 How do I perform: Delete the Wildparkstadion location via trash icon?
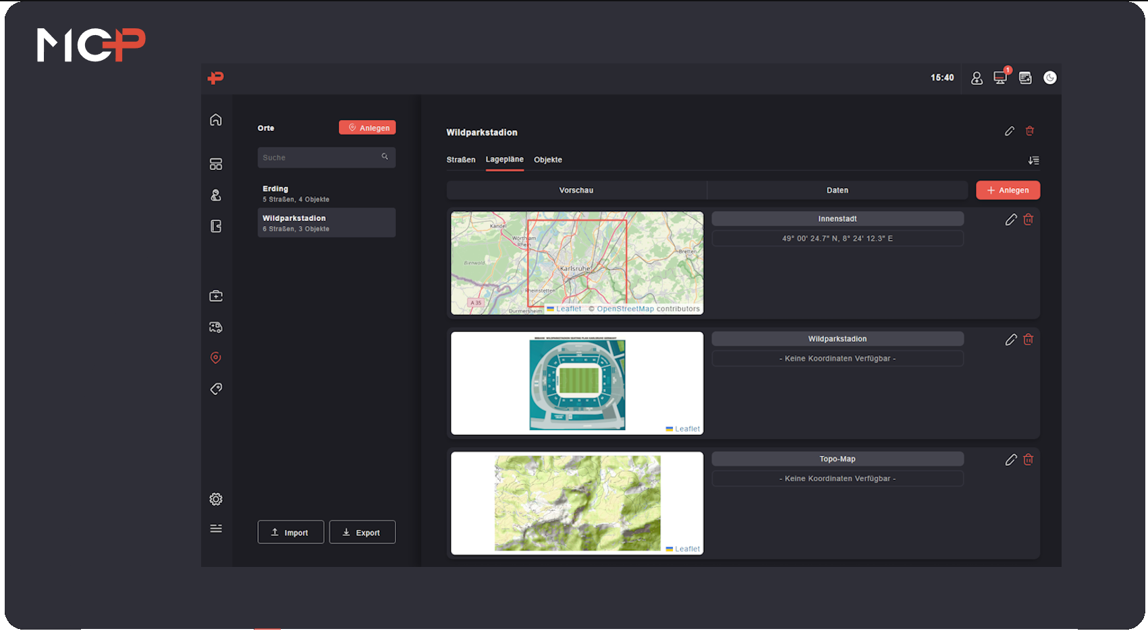[1030, 131]
